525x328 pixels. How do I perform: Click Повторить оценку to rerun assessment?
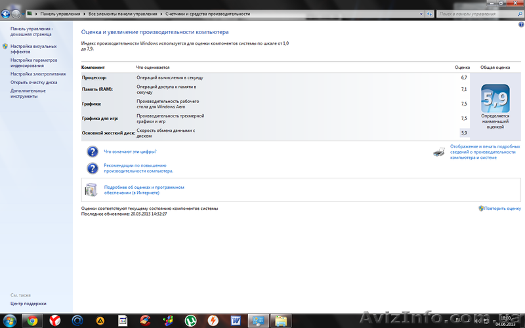pos(503,209)
